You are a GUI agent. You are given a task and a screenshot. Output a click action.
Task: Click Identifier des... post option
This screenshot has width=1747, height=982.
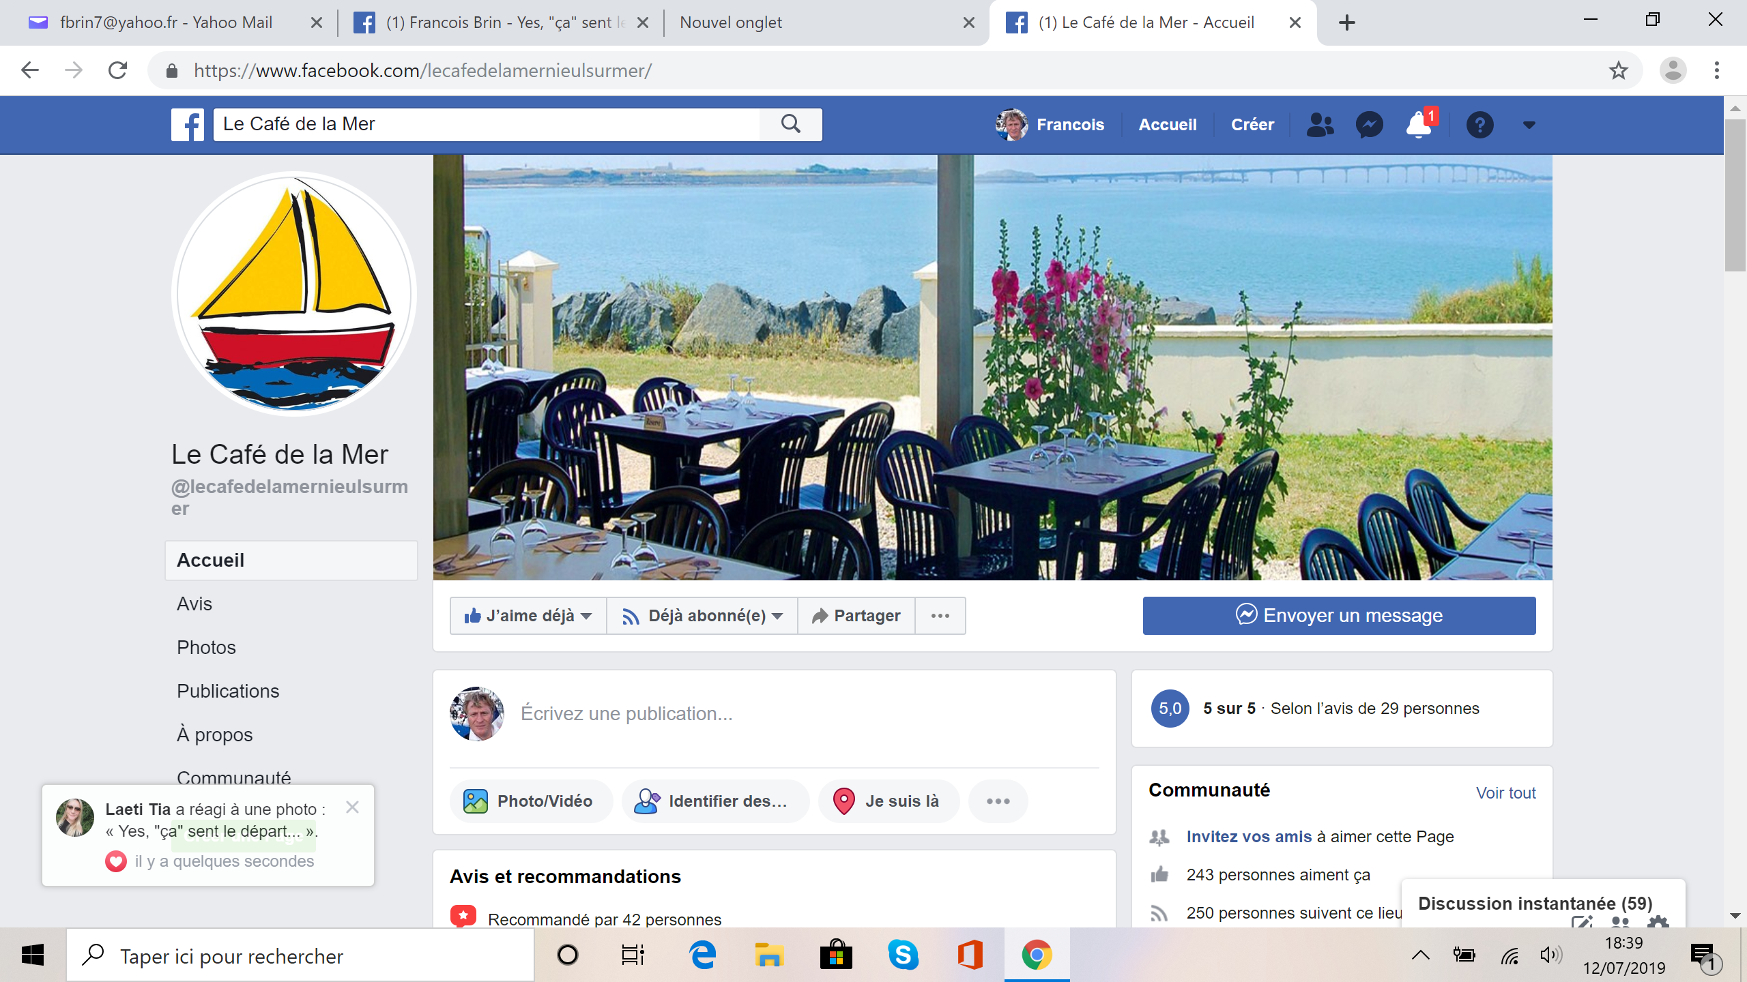tap(715, 801)
